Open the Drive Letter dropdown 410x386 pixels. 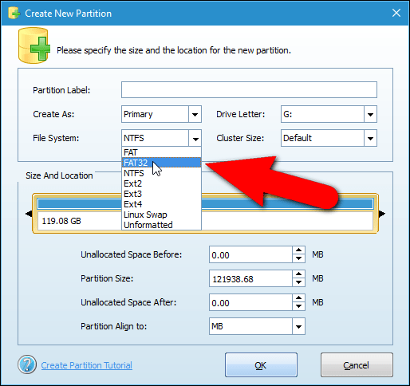[x=370, y=114]
